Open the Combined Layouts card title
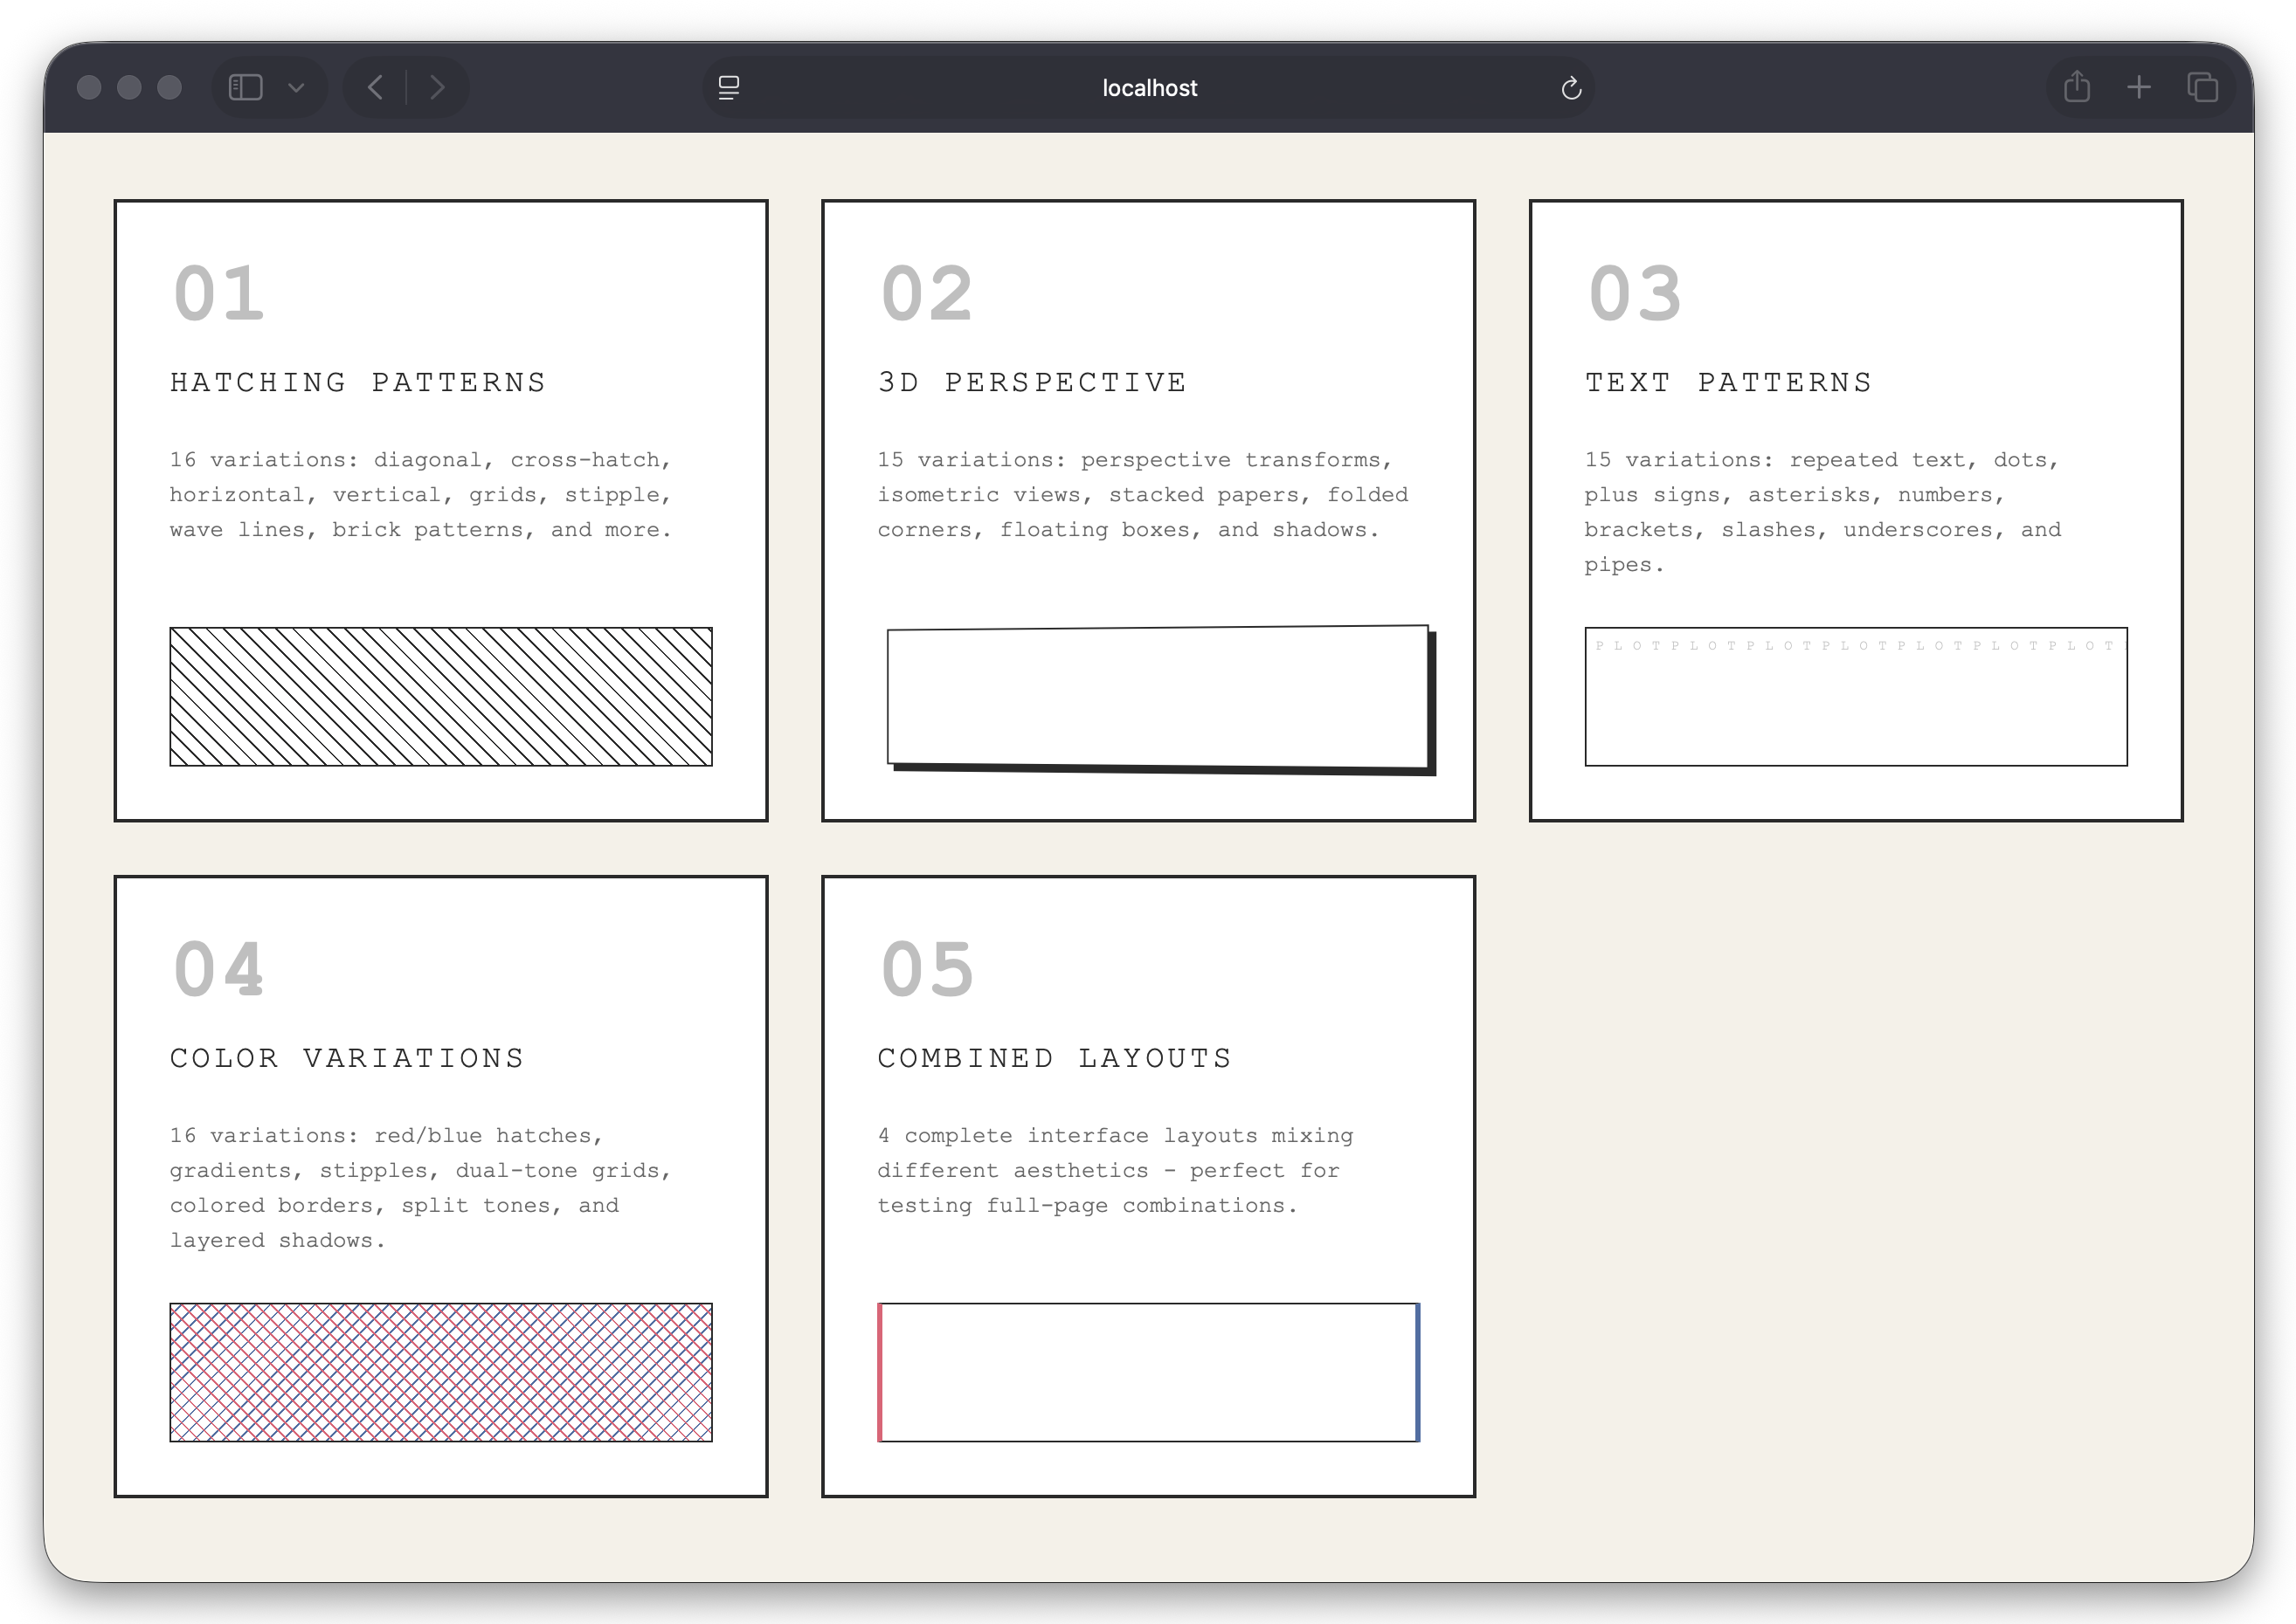 [x=1055, y=1058]
